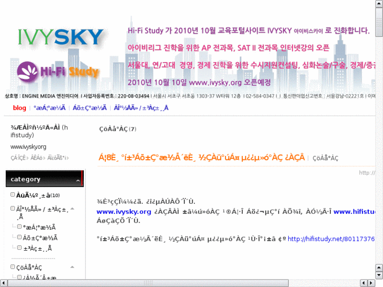383x287 pixels.
Task: Click the horizontal scrollbar far-left arrow
Action: pos(4,283)
